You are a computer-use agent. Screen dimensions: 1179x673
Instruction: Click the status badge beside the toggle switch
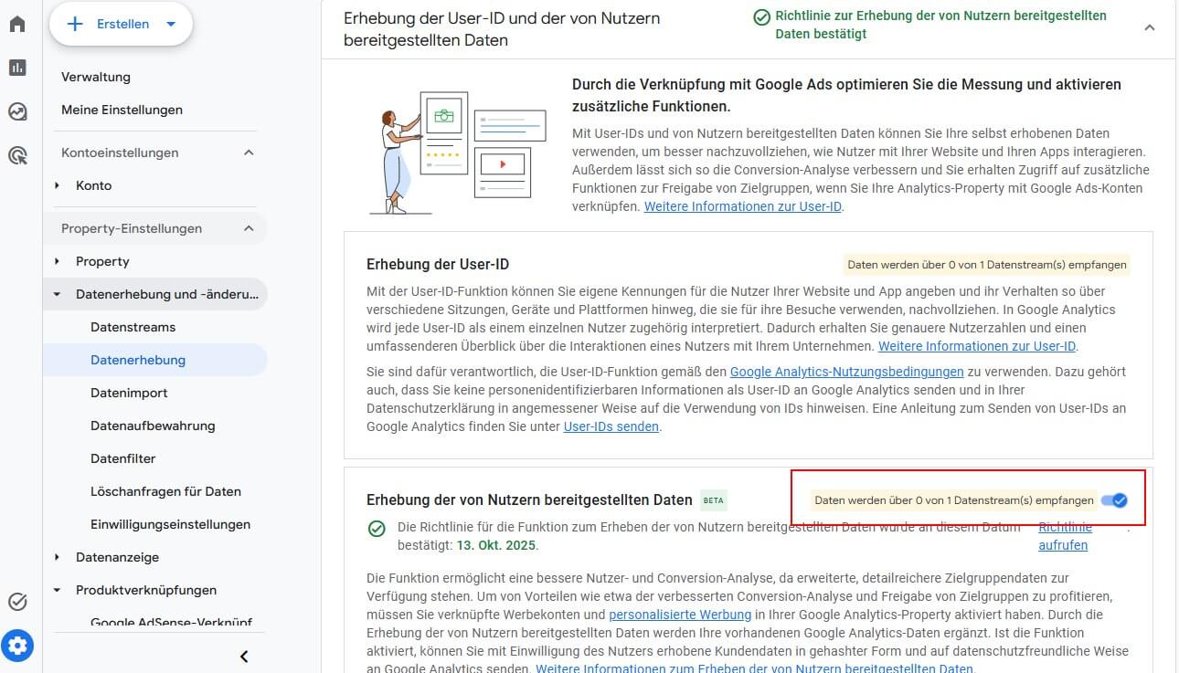953,500
